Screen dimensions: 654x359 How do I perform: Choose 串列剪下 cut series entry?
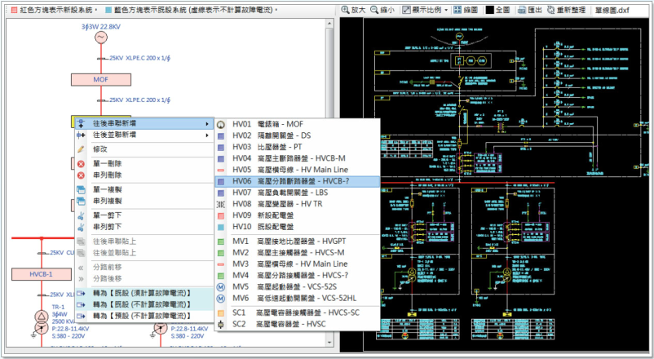(x=144, y=227)
